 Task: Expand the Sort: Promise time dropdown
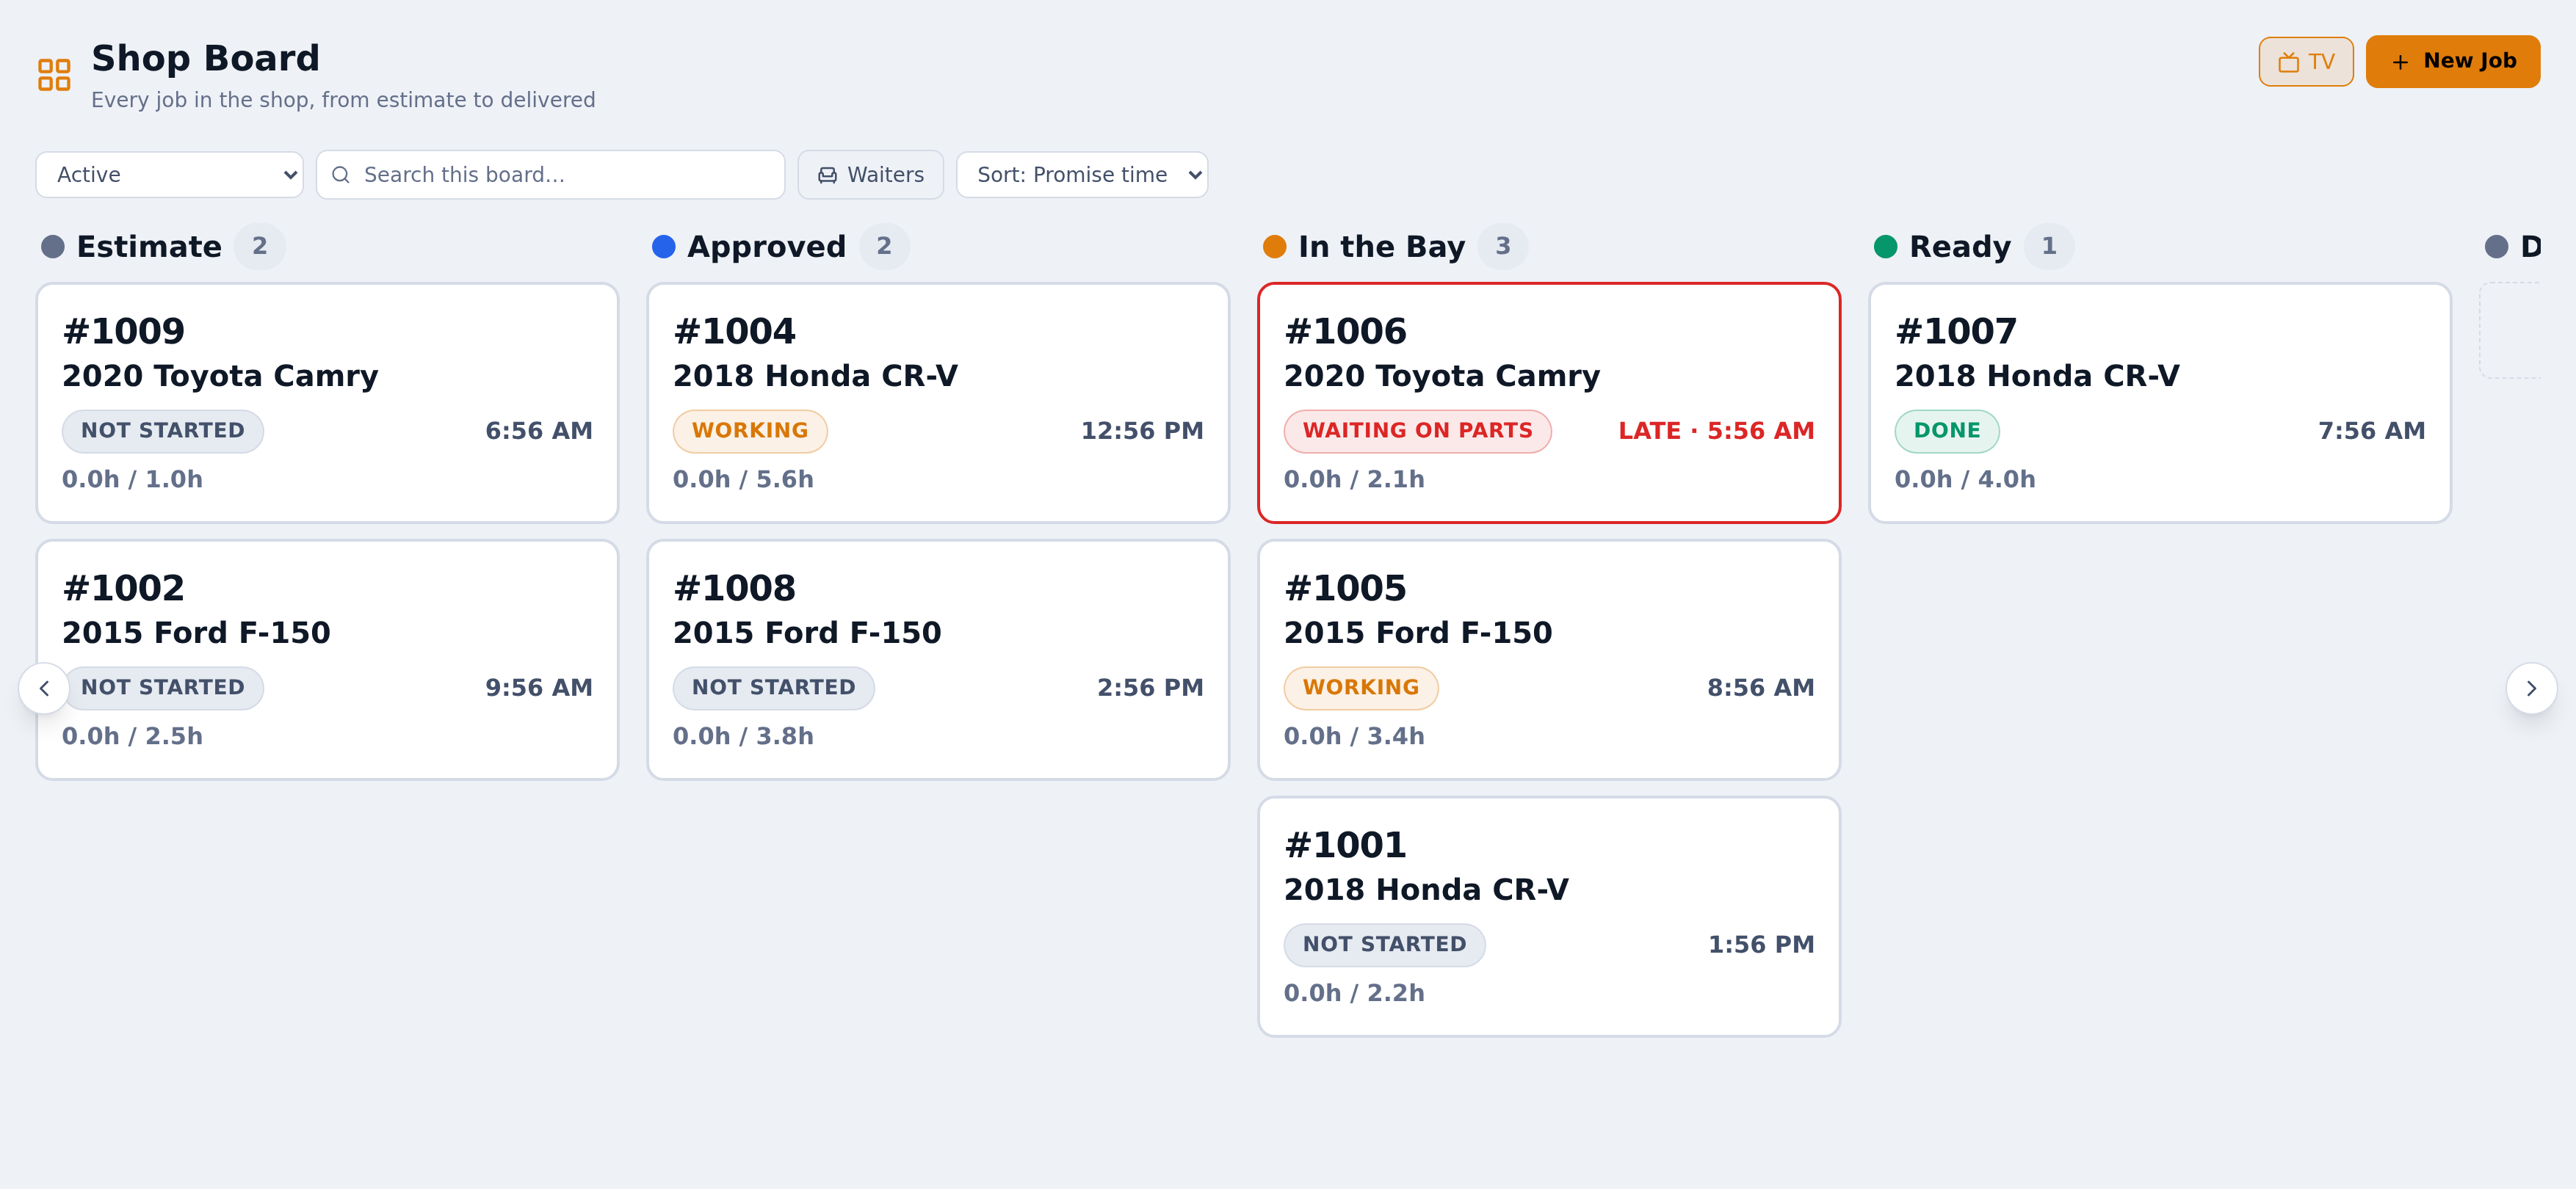tap(1082, 175)
